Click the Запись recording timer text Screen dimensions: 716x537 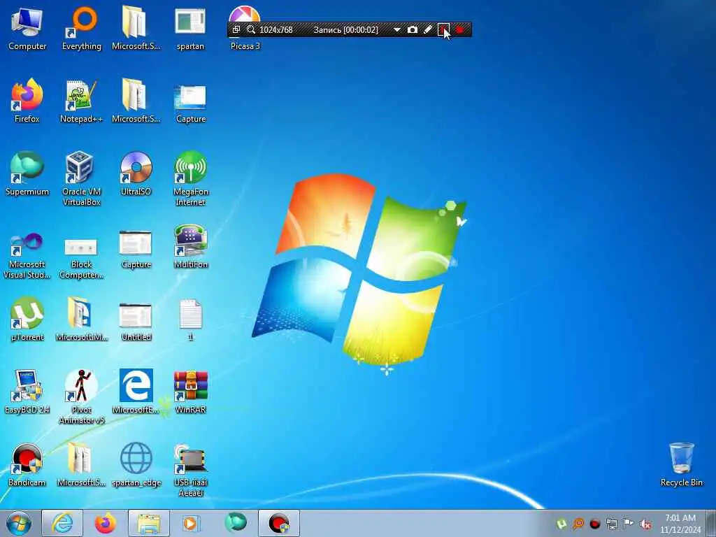[x=345, y=29]
